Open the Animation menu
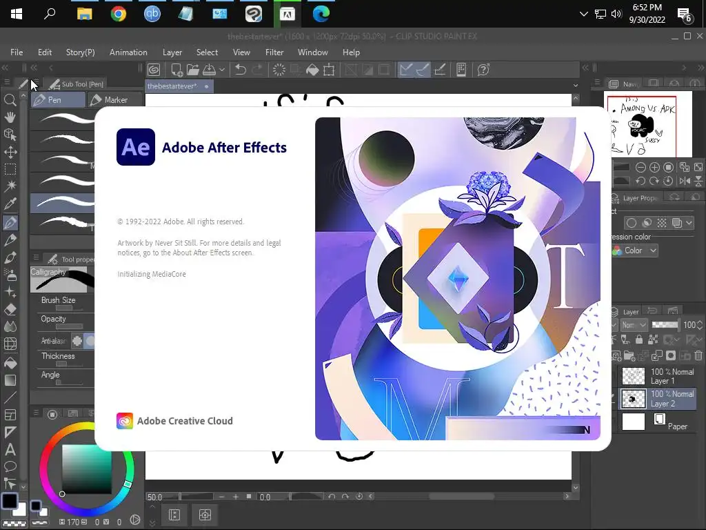Viewport: 706px width, 530px height. (x=128, y=52)
